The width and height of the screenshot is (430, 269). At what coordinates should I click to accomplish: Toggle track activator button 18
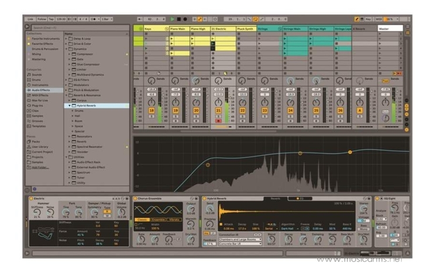point(152,110)
